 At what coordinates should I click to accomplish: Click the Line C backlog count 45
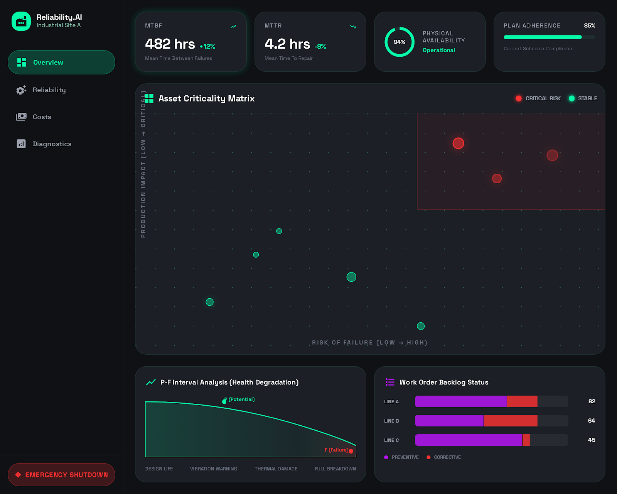[592, 440]
